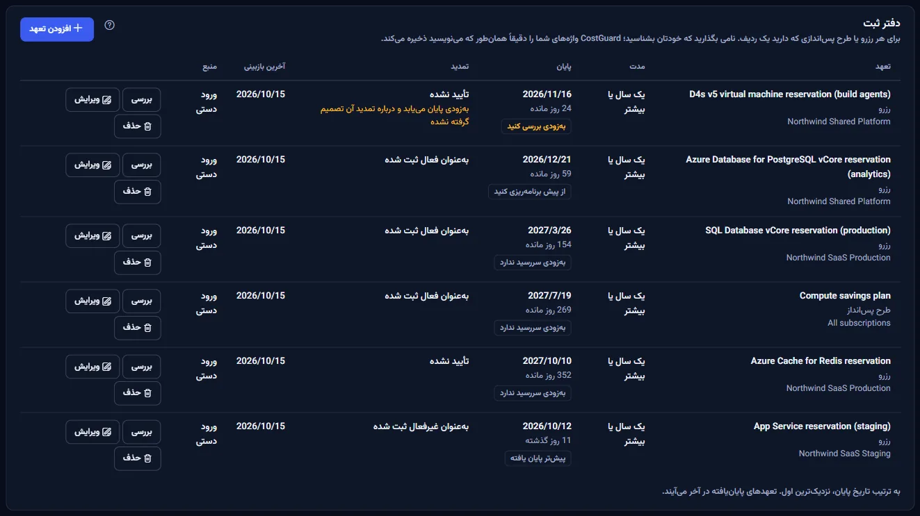
Task: Delete the SQL Database vCore reservation row
Action: coord(137,263)
